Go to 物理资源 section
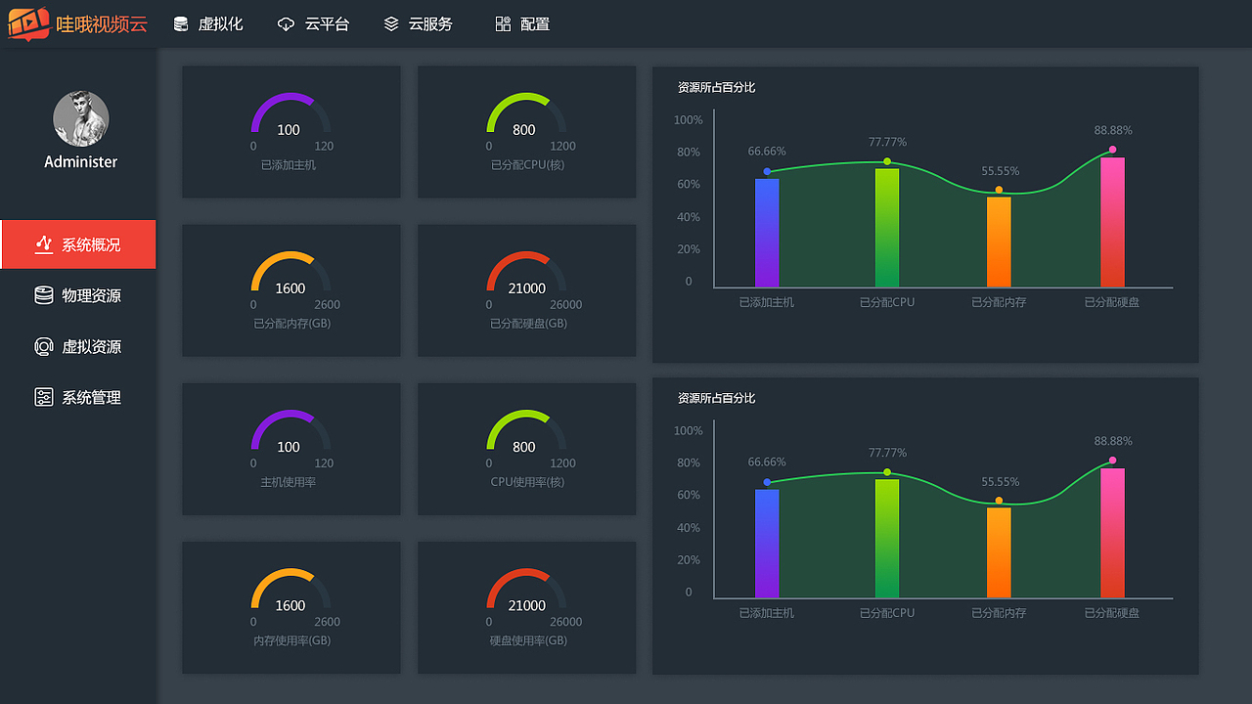The image size is (1252, 704). (78, 295)
